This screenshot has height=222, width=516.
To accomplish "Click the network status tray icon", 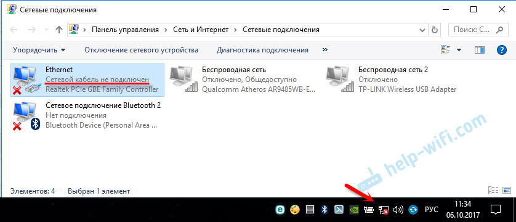I will (384, 210).
